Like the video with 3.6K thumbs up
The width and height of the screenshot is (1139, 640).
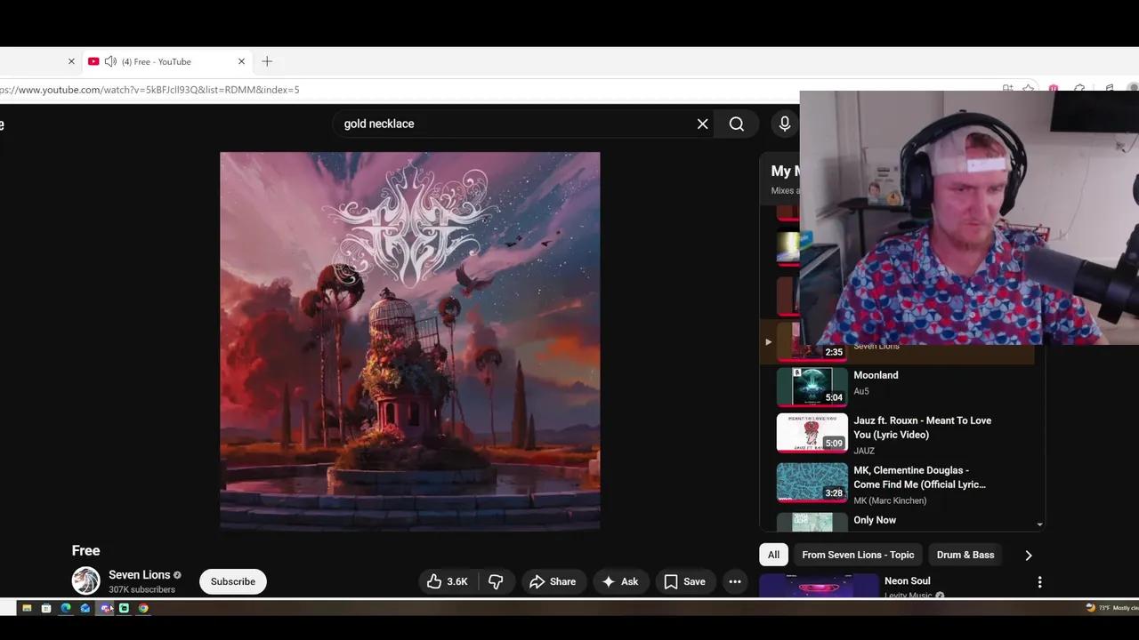(x=448, y=581)
